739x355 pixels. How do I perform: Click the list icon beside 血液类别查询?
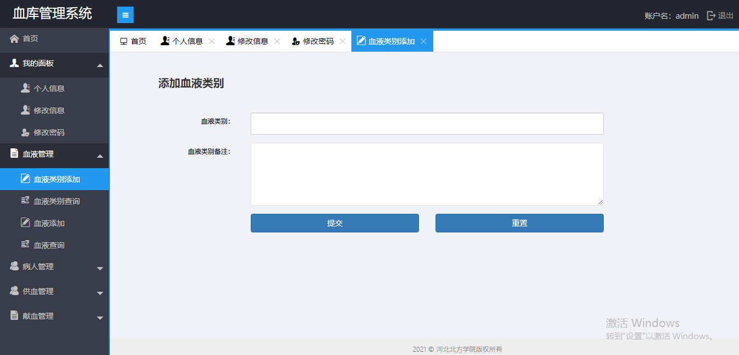[25, 201]
